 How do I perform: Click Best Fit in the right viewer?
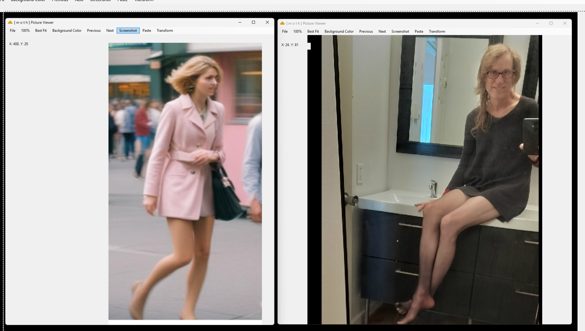tap(313, 32)
